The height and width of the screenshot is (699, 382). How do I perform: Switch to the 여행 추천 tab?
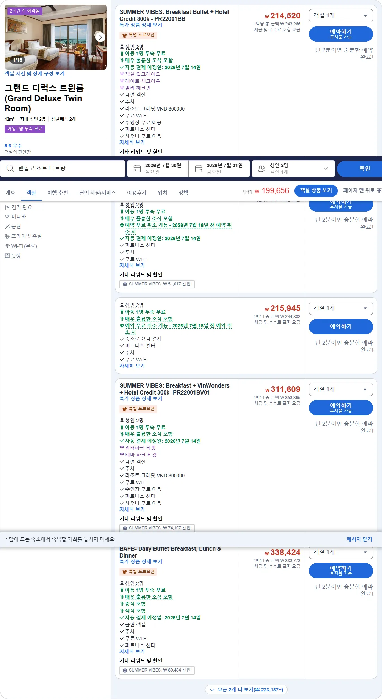pos(58,193)
